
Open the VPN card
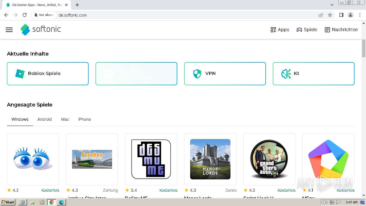point(225,74)
